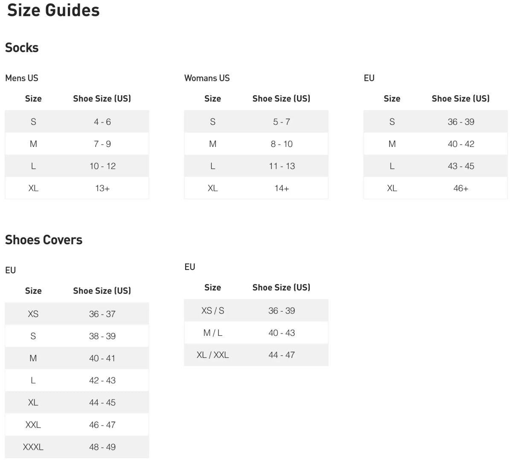Click the Size Guides page heading
Image resolution: width=512 pixels, height=460 pixels.
53,10
